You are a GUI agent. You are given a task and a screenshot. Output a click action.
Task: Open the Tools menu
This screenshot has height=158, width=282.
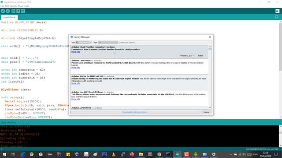20,6
